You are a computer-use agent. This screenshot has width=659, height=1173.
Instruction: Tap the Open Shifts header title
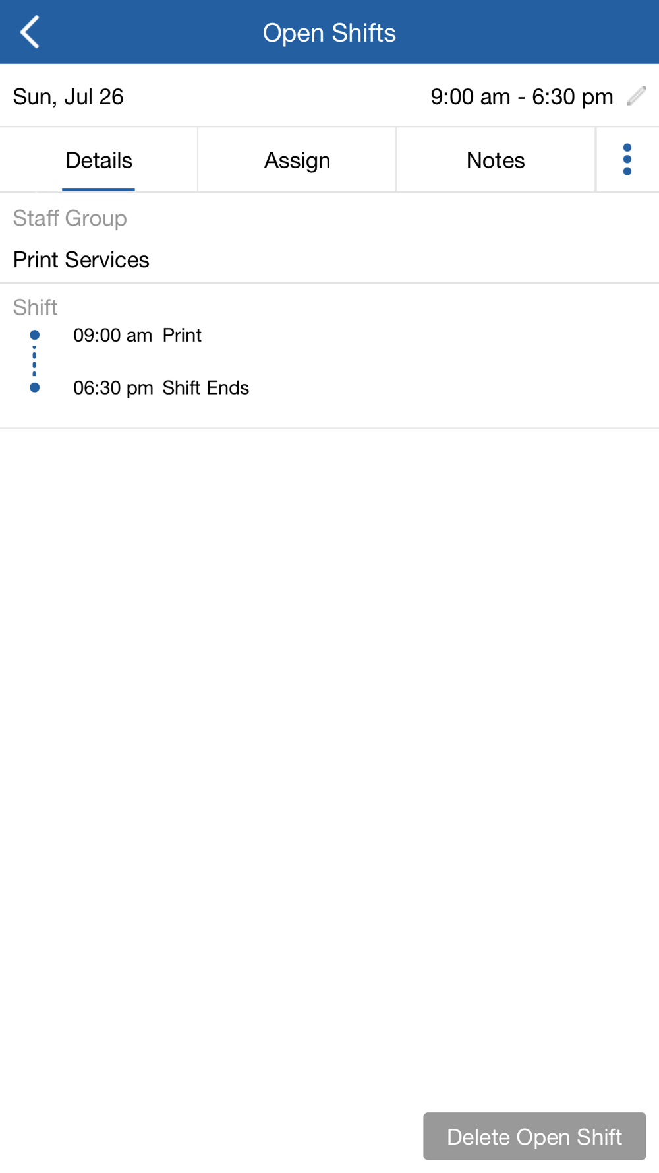pyautogui.click(x=329, y=33)
